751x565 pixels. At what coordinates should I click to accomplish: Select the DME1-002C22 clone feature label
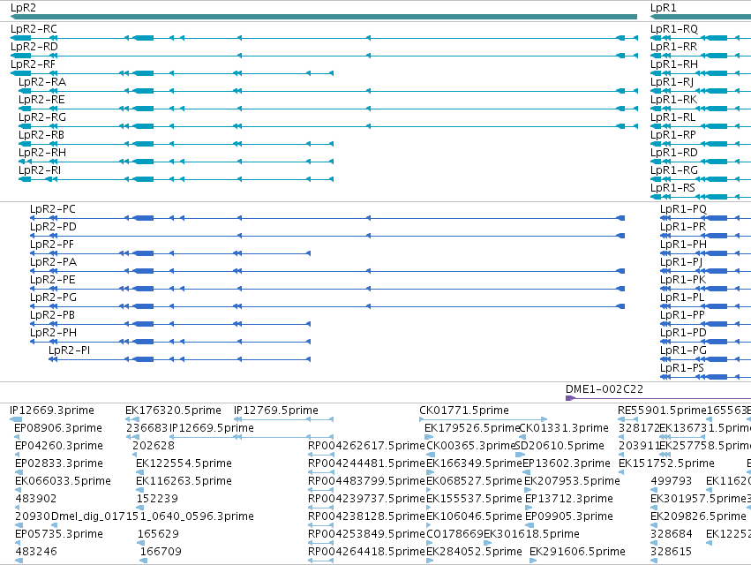(x=605, y=389)
